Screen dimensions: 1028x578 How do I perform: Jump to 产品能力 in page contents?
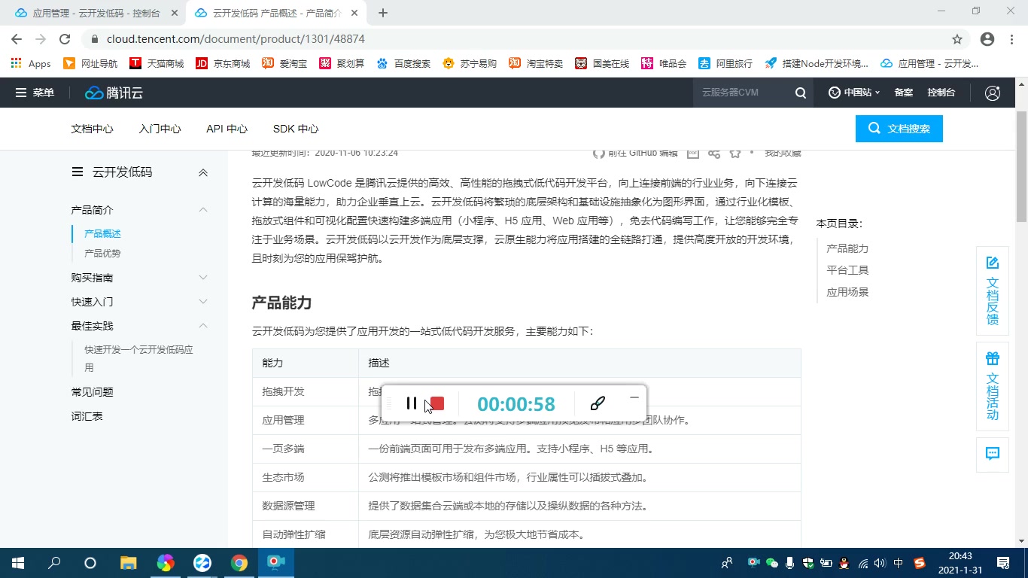pos(847,248)
